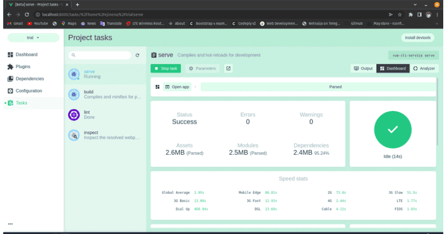
Task: Click the inspect task magnifier icon
Action: 74,135
